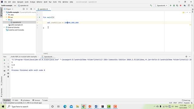This screenshot has width=194, height=109.
Task: Rerun OperationKt from Run panel
Action: pyautogui.click(x=5, y=60)
